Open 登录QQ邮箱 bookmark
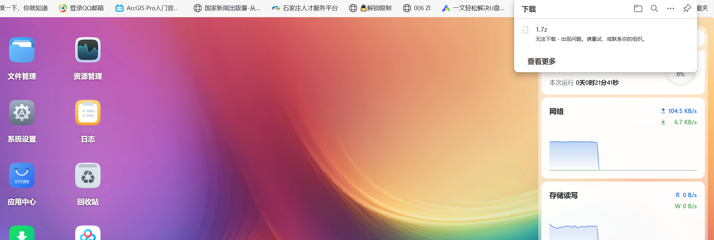714x240 pixels. (81, 8)
